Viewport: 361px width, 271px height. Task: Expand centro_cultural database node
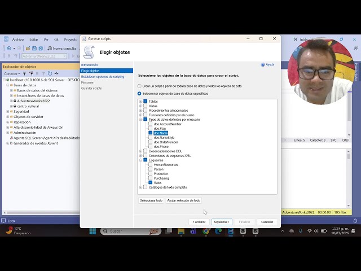(x=11, y=106)
